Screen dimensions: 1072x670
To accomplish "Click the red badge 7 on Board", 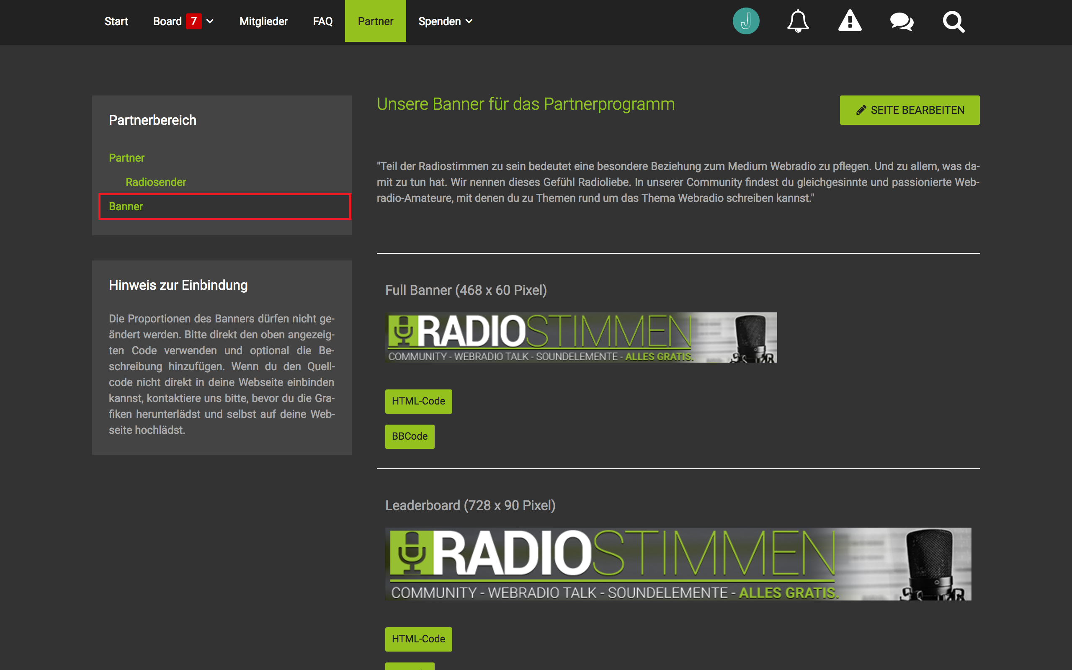I will 193,21.
